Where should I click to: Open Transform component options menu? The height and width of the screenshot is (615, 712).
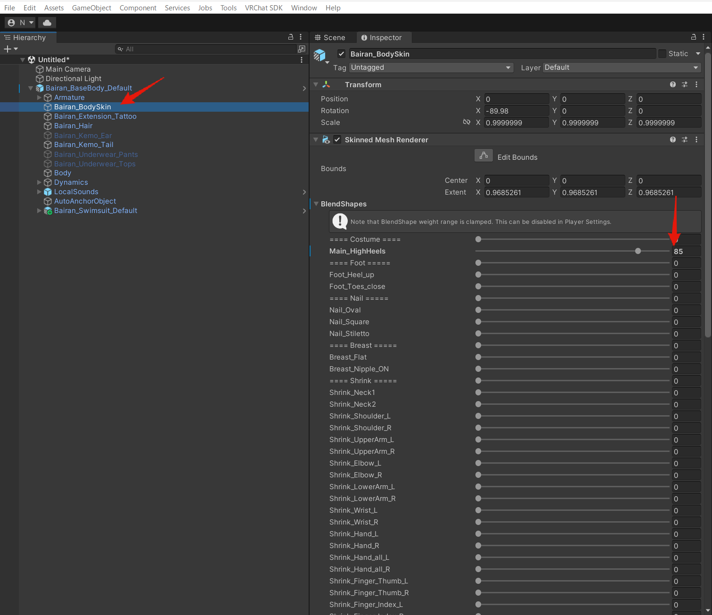[x=696, y=84]
